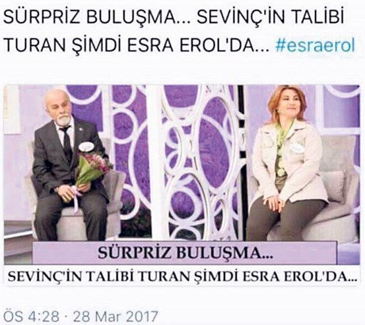Click the 28 Mar 2017 date
This screenshot has height=325, width=365.
(116, 316)
